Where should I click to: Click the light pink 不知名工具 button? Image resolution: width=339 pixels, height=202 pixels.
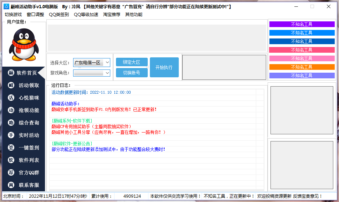[x=302, y=58]
